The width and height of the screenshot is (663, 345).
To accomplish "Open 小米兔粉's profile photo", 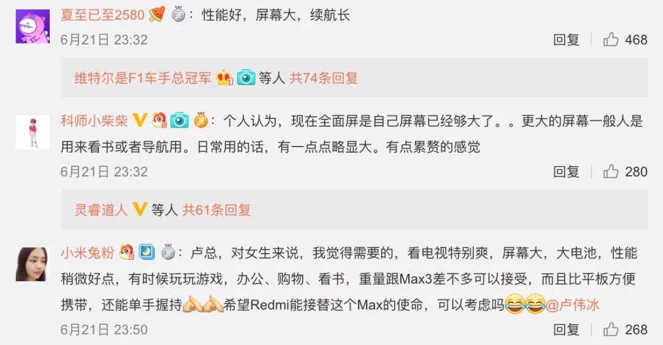I will point(33,264).
